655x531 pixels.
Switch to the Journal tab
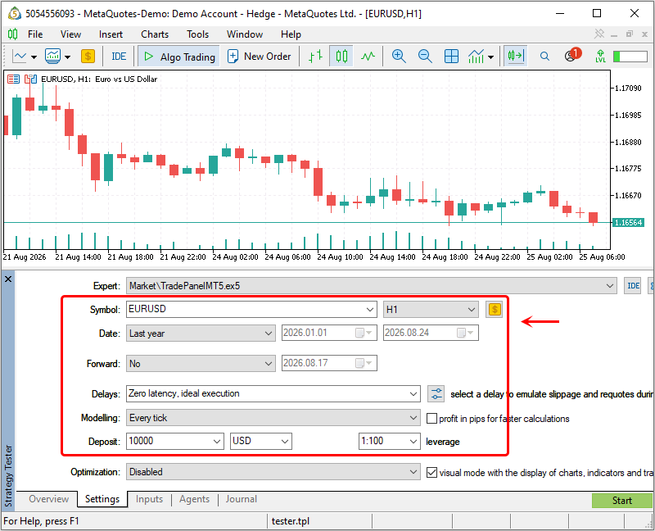tap(242, 499)
